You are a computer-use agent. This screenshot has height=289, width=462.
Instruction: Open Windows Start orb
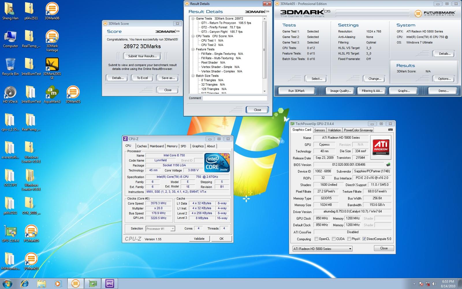[7, 284]
